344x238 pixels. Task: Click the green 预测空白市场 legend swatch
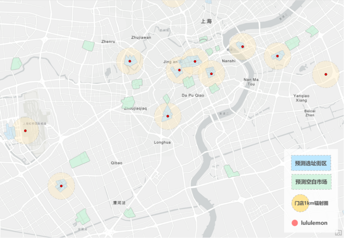pos(311,182)
